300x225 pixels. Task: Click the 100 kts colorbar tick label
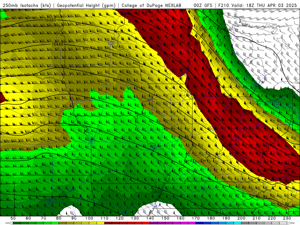tap(89, 218)
